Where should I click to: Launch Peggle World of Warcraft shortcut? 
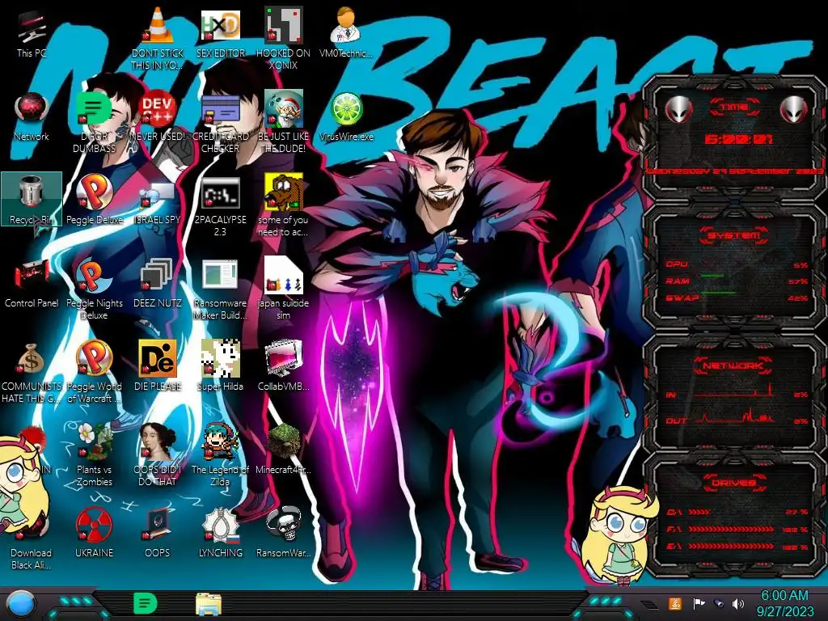(x=94, y=372)
